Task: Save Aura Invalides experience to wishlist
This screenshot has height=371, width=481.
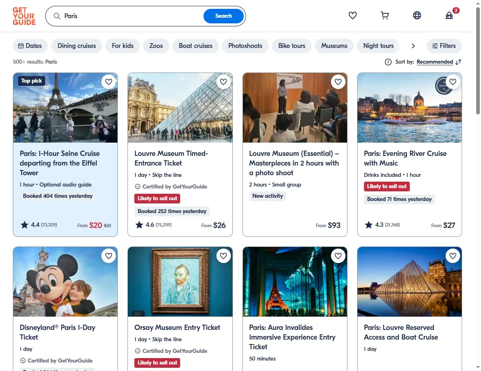Action: 338,256
